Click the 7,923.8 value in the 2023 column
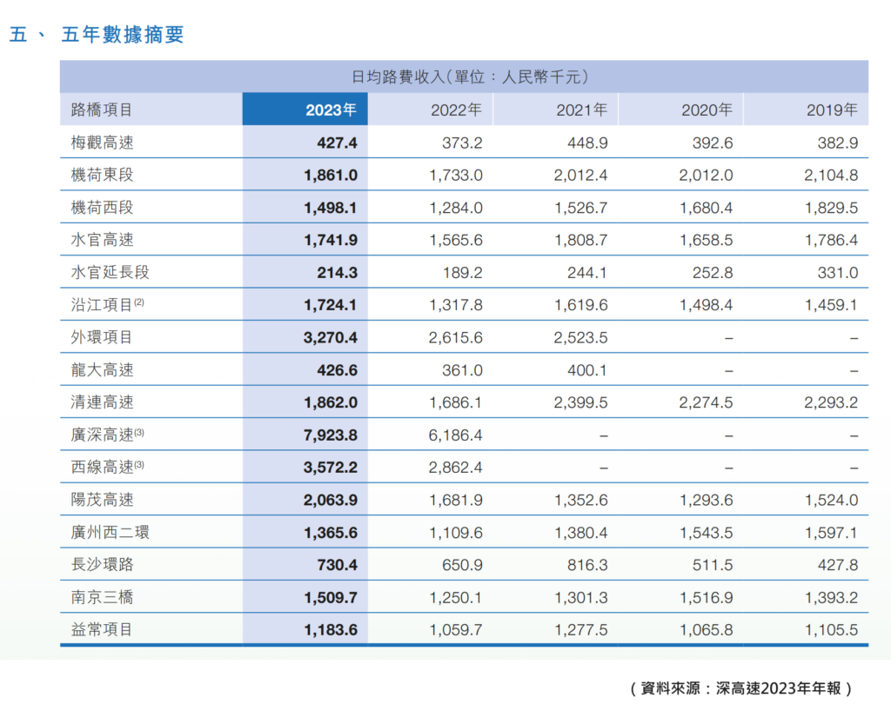 [x=331, y=435]
